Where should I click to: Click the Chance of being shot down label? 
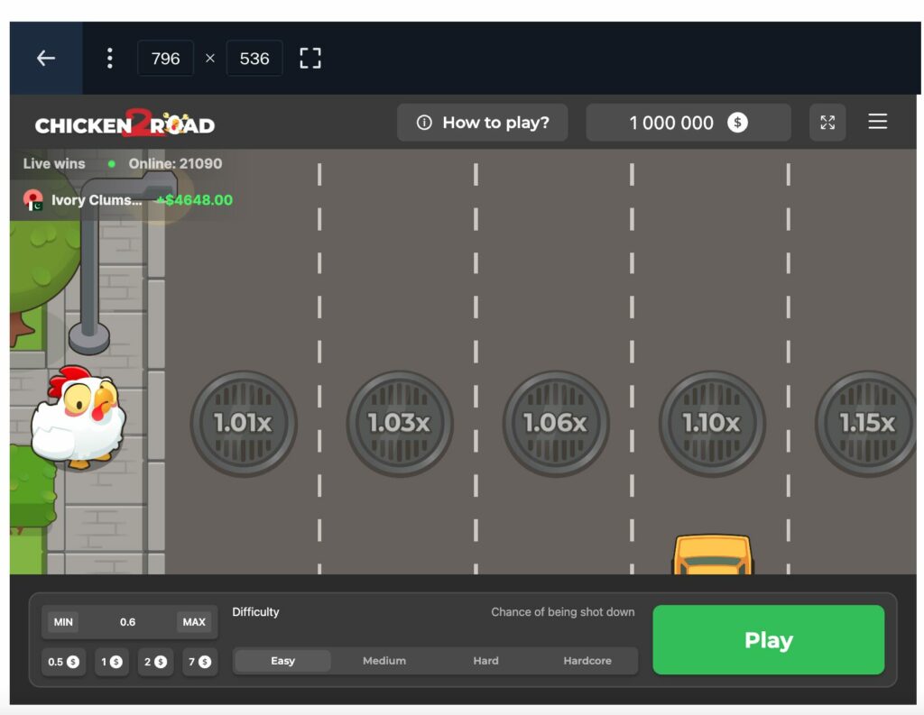[563, 612]
